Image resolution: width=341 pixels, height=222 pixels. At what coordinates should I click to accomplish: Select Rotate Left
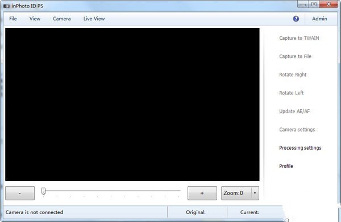291,93
